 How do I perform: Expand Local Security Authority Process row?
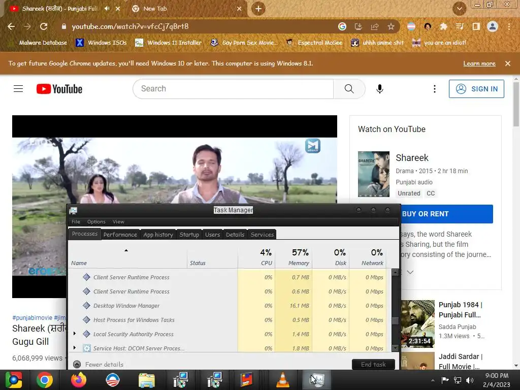pos(75,334)
